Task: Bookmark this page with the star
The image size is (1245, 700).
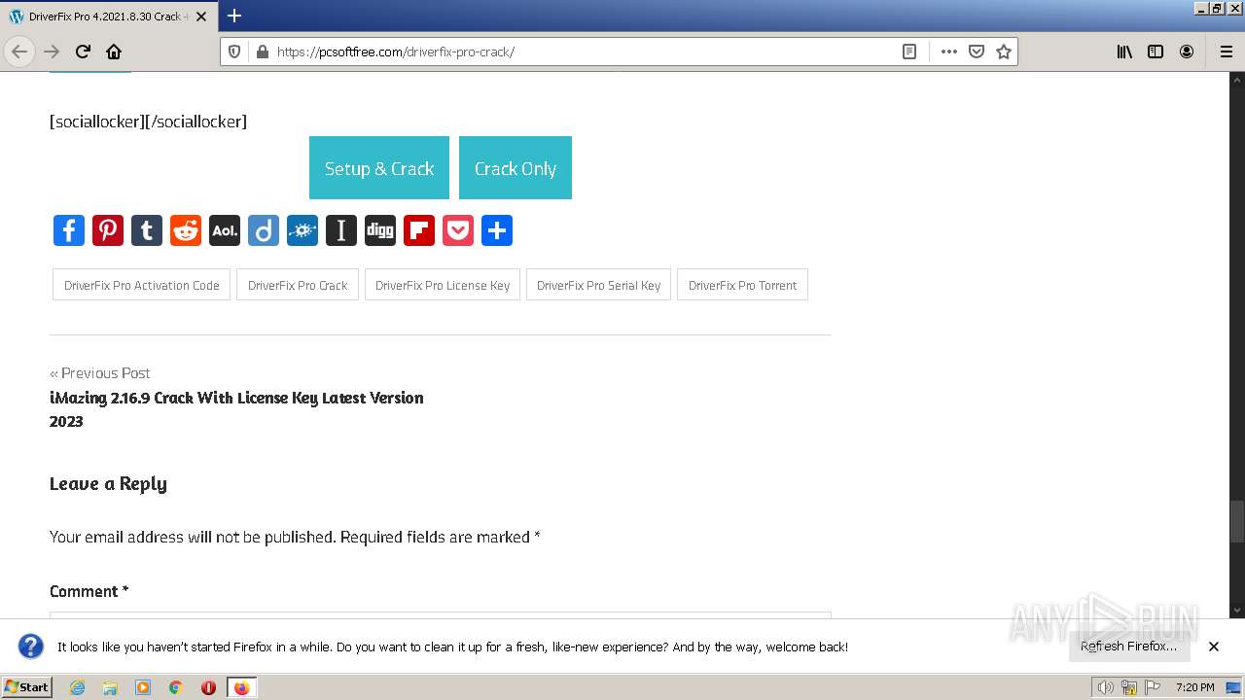Action: coord(1004,52)
